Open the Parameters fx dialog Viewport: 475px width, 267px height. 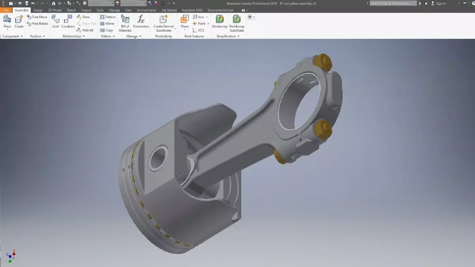click(141, 22)
